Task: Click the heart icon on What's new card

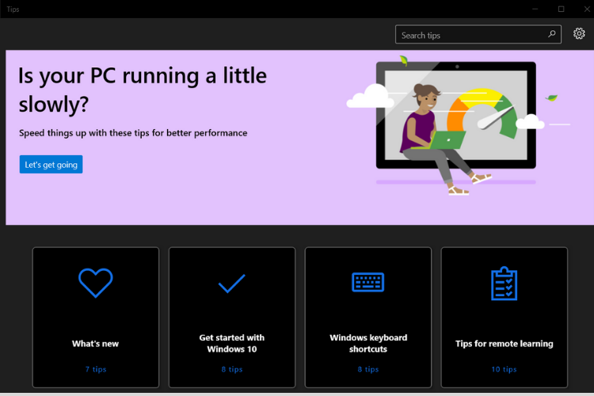Action: [96, 283]
